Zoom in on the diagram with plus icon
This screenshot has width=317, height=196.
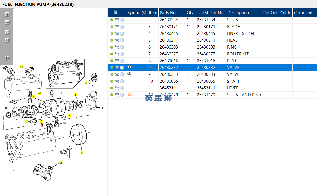[x=7, y=14]
